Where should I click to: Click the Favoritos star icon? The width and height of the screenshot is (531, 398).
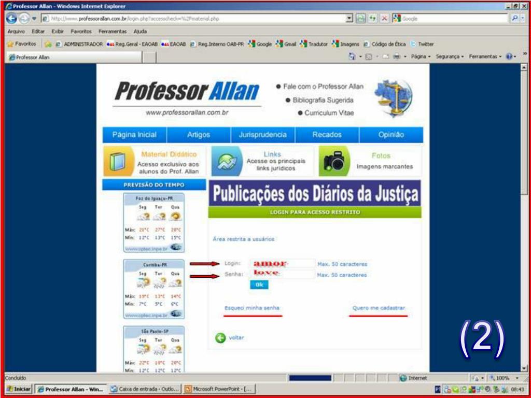pos(10,44)
